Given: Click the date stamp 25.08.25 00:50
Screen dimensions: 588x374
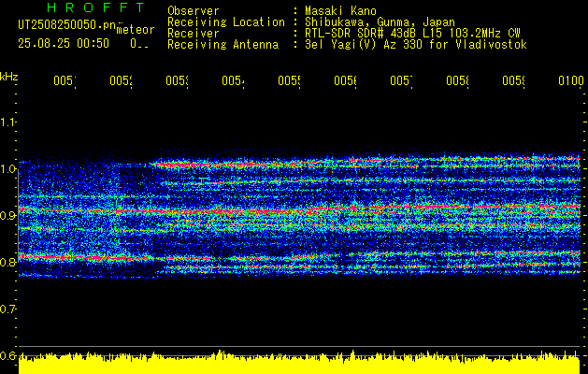Looking at the screenshot, I should (x=64, y=43).
